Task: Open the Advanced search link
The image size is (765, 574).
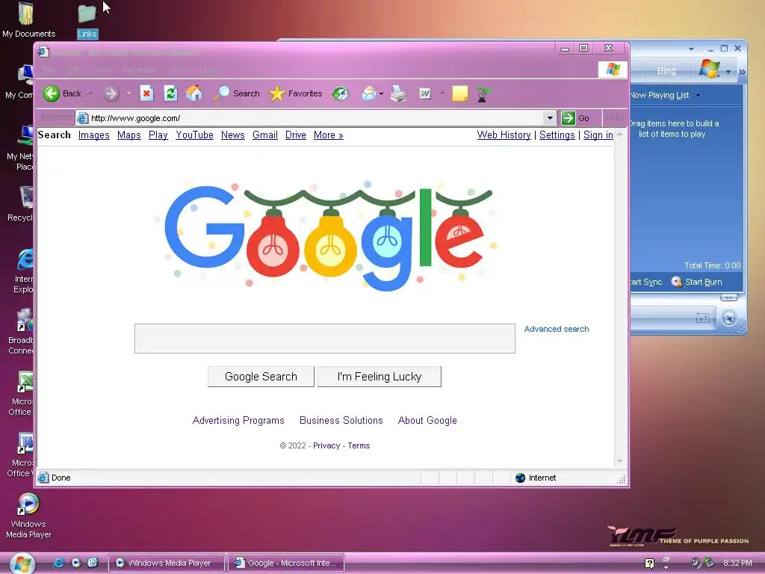Action: (556, 329)
